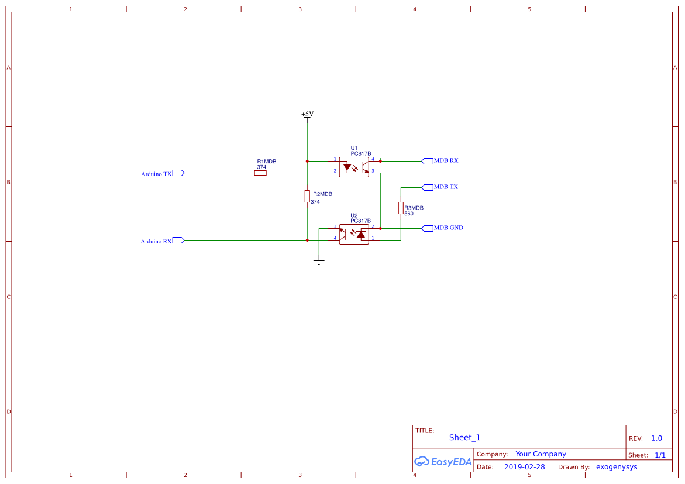This screenshot has width=685, height=484.
Task: Select resistor R2MDB
Action: tap(307, 197)
